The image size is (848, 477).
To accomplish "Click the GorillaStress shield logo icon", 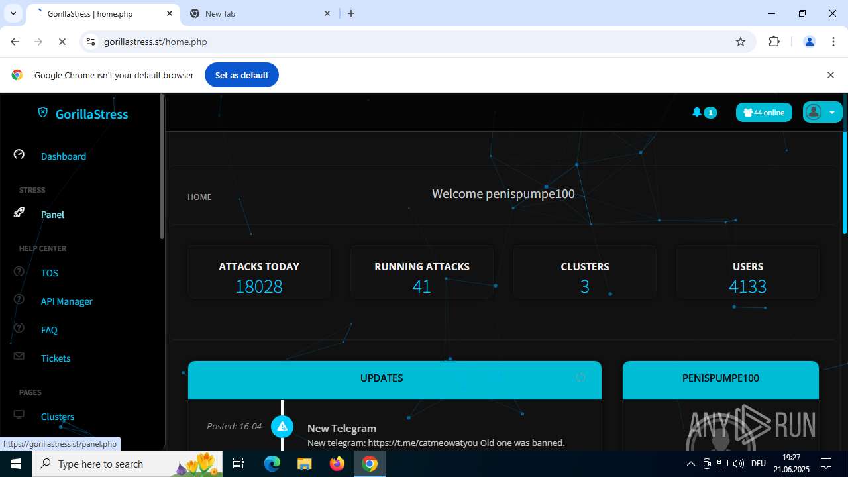I will [x=43, y=113].
